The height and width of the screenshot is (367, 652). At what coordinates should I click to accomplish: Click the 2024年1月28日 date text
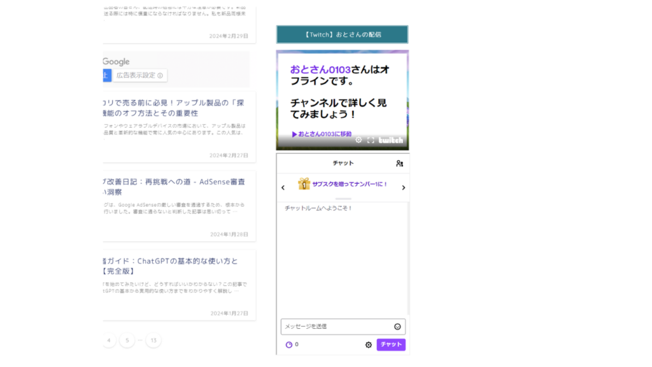[x=229, y=234]
